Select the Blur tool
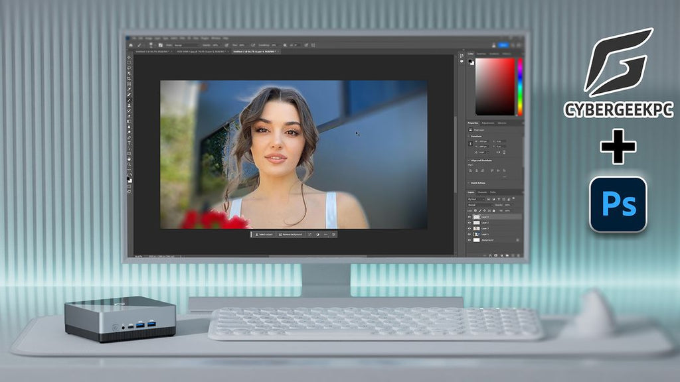Image resolution: width=680 pixels, height=382 pixels. click(x=129, y=127)
